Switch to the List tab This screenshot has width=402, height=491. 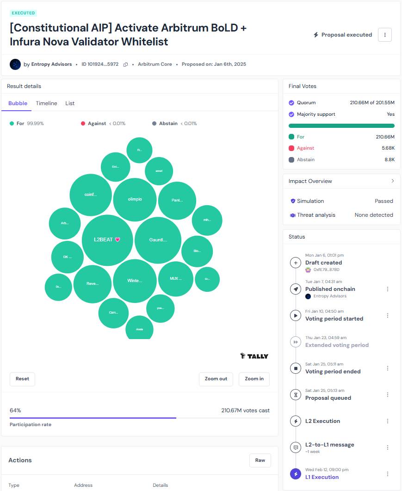pyautogui.click(x=70, y=103)
